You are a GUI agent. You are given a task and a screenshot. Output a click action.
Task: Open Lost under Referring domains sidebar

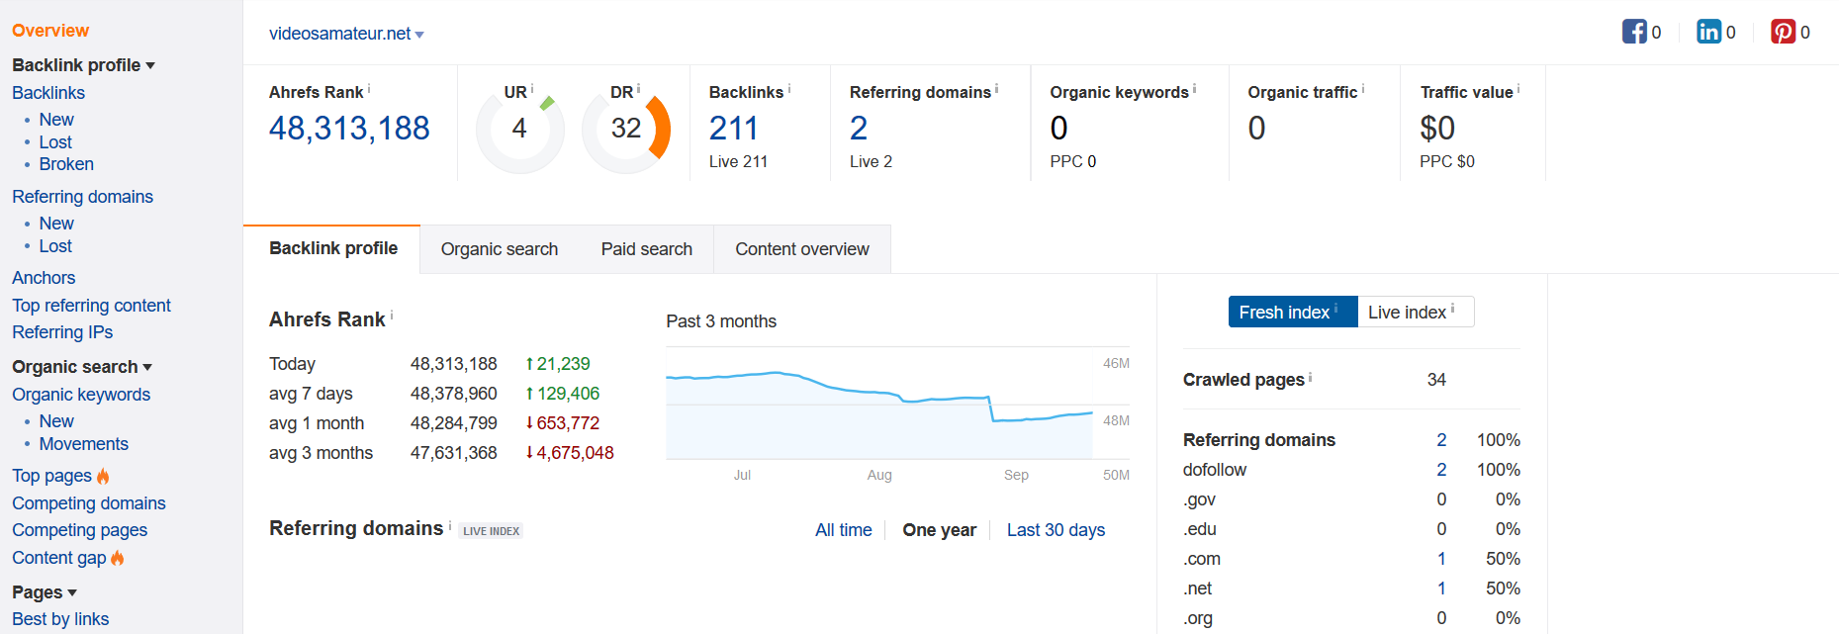55,246
